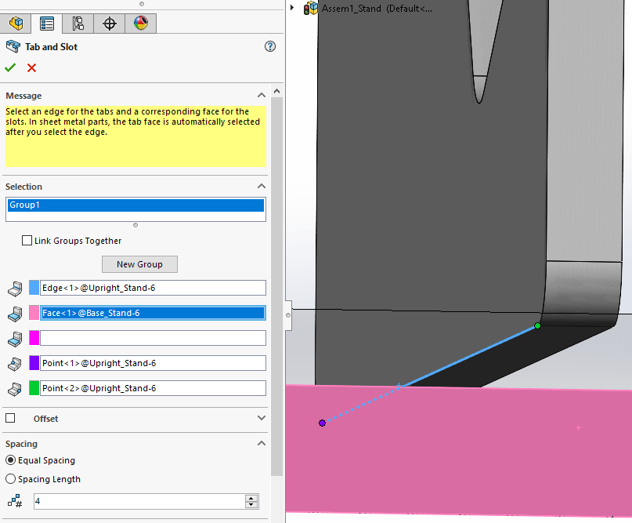
Task: Switch to the PropertyManager tab
Action: click(x=46, y=24)
